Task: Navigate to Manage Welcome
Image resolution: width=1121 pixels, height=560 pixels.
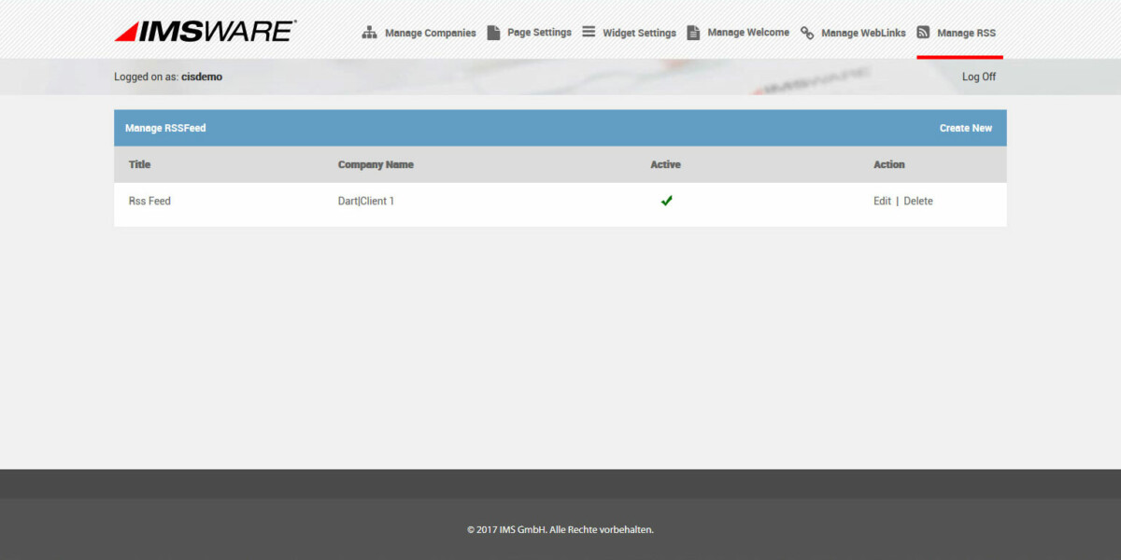Action: pyautogui.click(x=749, y=32)
